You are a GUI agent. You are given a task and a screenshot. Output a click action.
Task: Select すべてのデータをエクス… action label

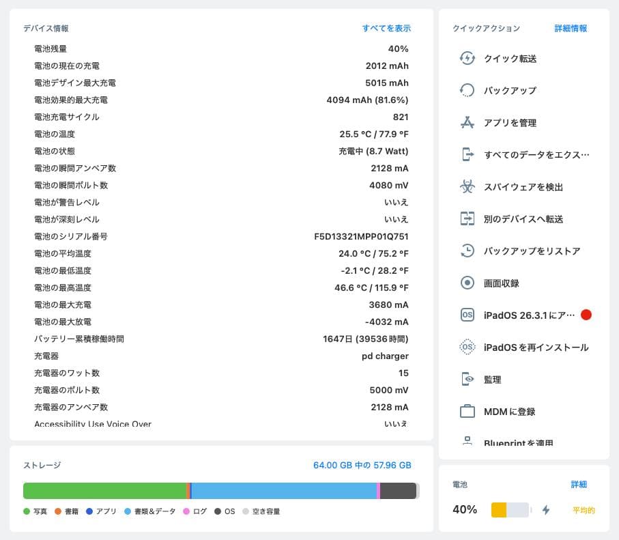pyautogui.click(x=536, y=155)
